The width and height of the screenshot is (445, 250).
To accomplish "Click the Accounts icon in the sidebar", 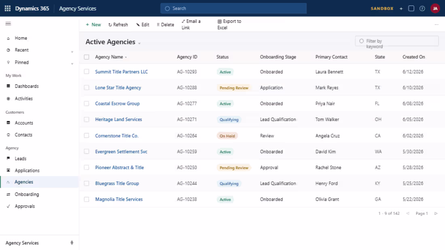I will (x=8, y=123).
